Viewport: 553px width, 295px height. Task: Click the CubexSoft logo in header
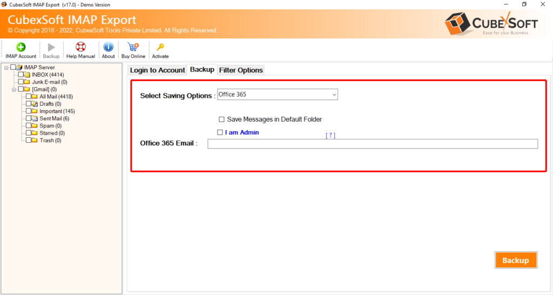click(x=491, y=23)
